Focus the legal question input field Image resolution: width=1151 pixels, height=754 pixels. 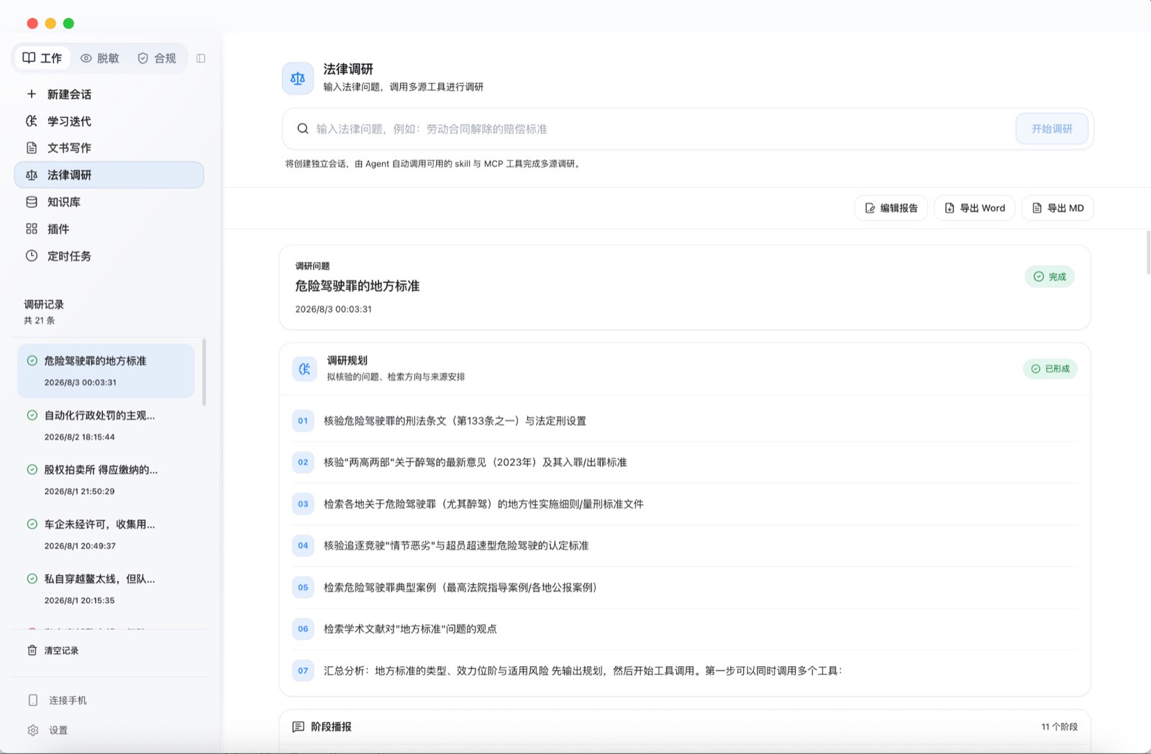coord(662,129)
